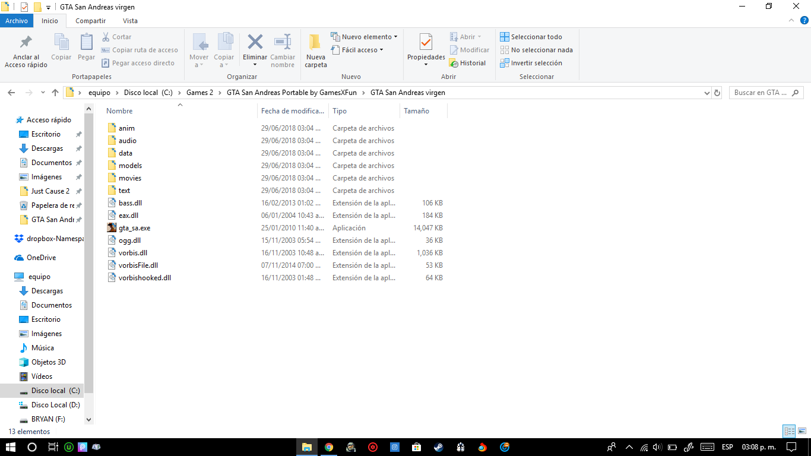Select Acceso rápido in the sidebar

(49, 120)
